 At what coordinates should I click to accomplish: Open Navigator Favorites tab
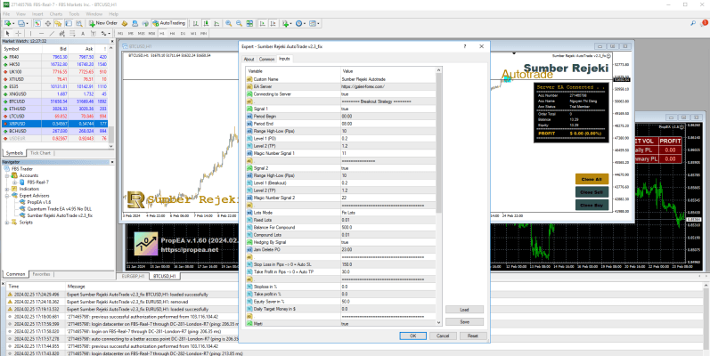[41, 274]
